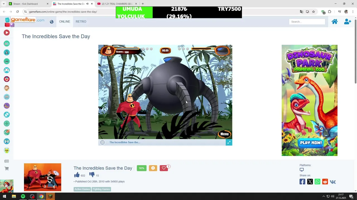Screen dimensions: 357x200
Task: Open a new browser tab
Action: point(143,4)
